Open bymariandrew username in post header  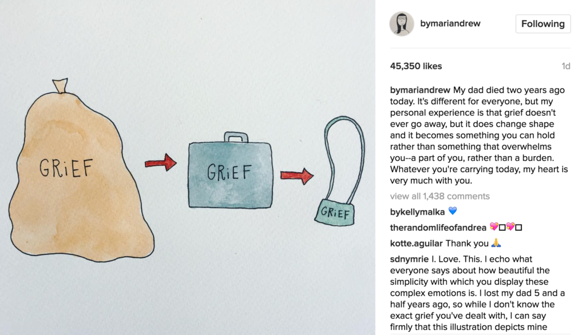point(450,23)
